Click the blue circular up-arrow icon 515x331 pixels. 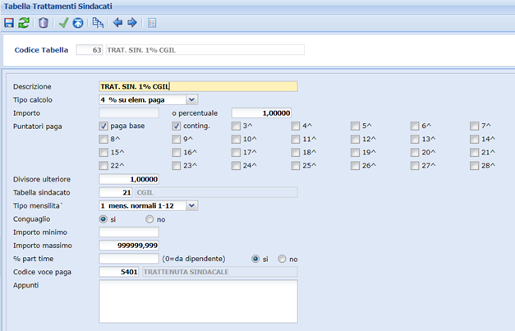tap(78, 23)
